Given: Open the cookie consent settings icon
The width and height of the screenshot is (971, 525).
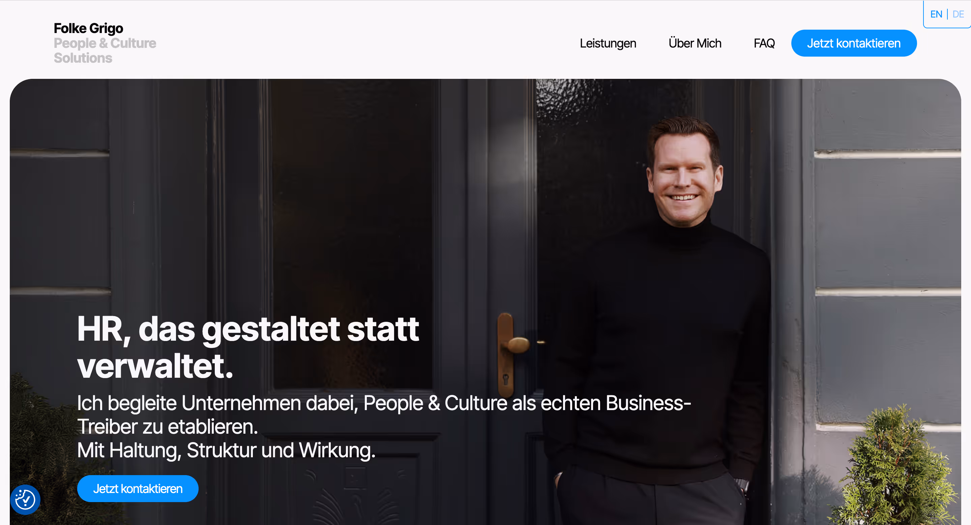Looking at the screenshot, I should click(x=25, y=499).
